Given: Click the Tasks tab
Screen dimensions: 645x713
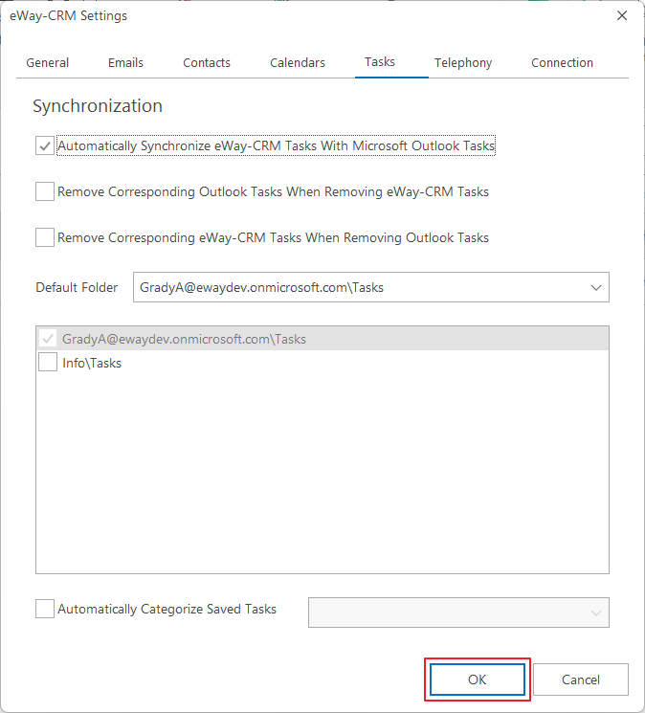Looking at the screenshot, I should [380, 62].
